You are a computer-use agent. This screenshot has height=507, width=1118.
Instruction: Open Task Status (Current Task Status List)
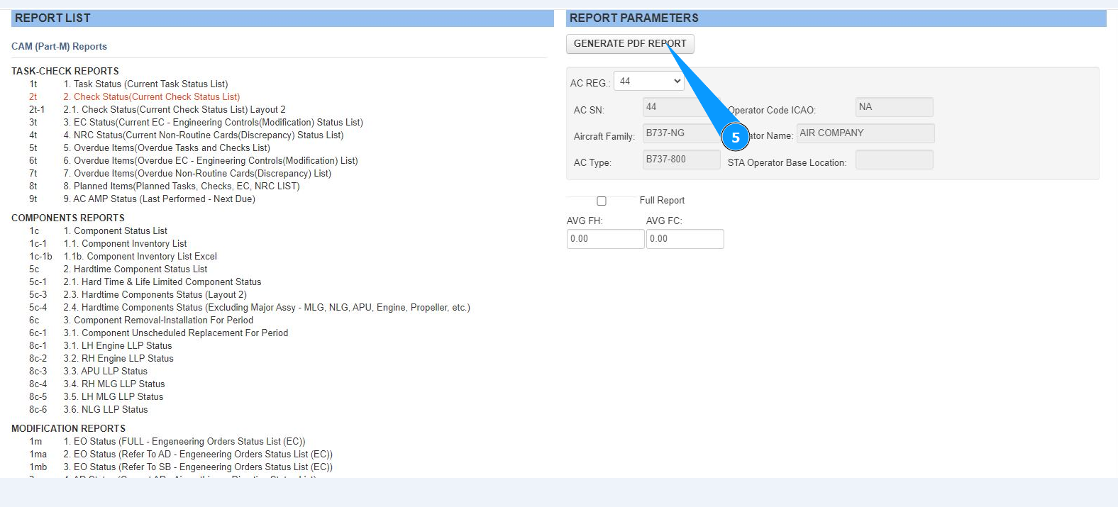click(x=145, y=84)
